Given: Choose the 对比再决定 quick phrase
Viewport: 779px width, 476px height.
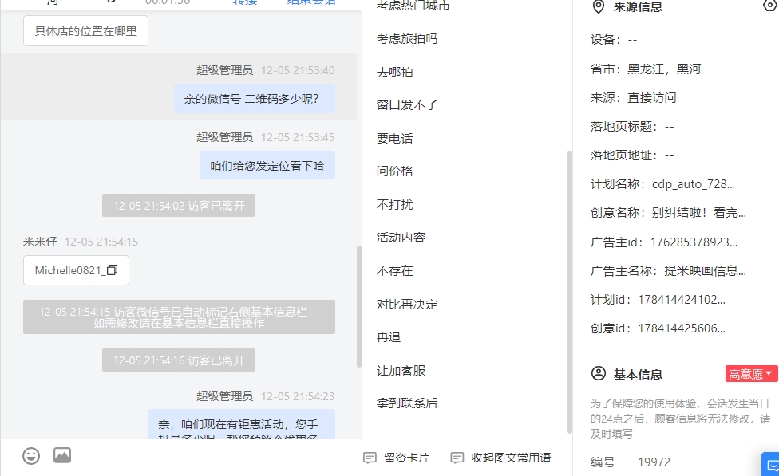Looking at the screenshot, I should click(x=407, y=304).
